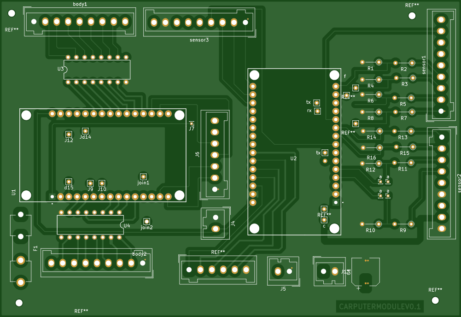Select the J6 vertical connector

[215, 155]
